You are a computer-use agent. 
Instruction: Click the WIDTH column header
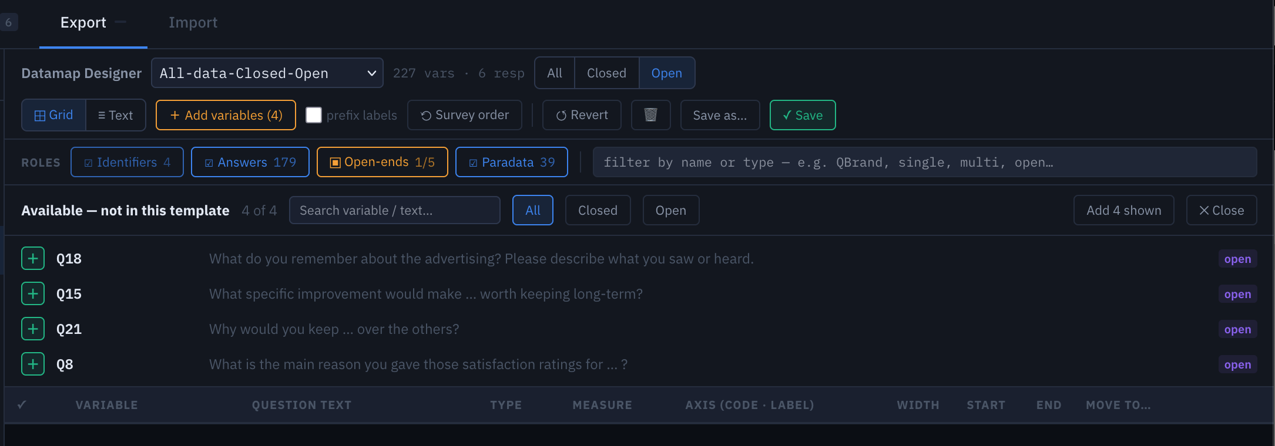pos(918,405)
